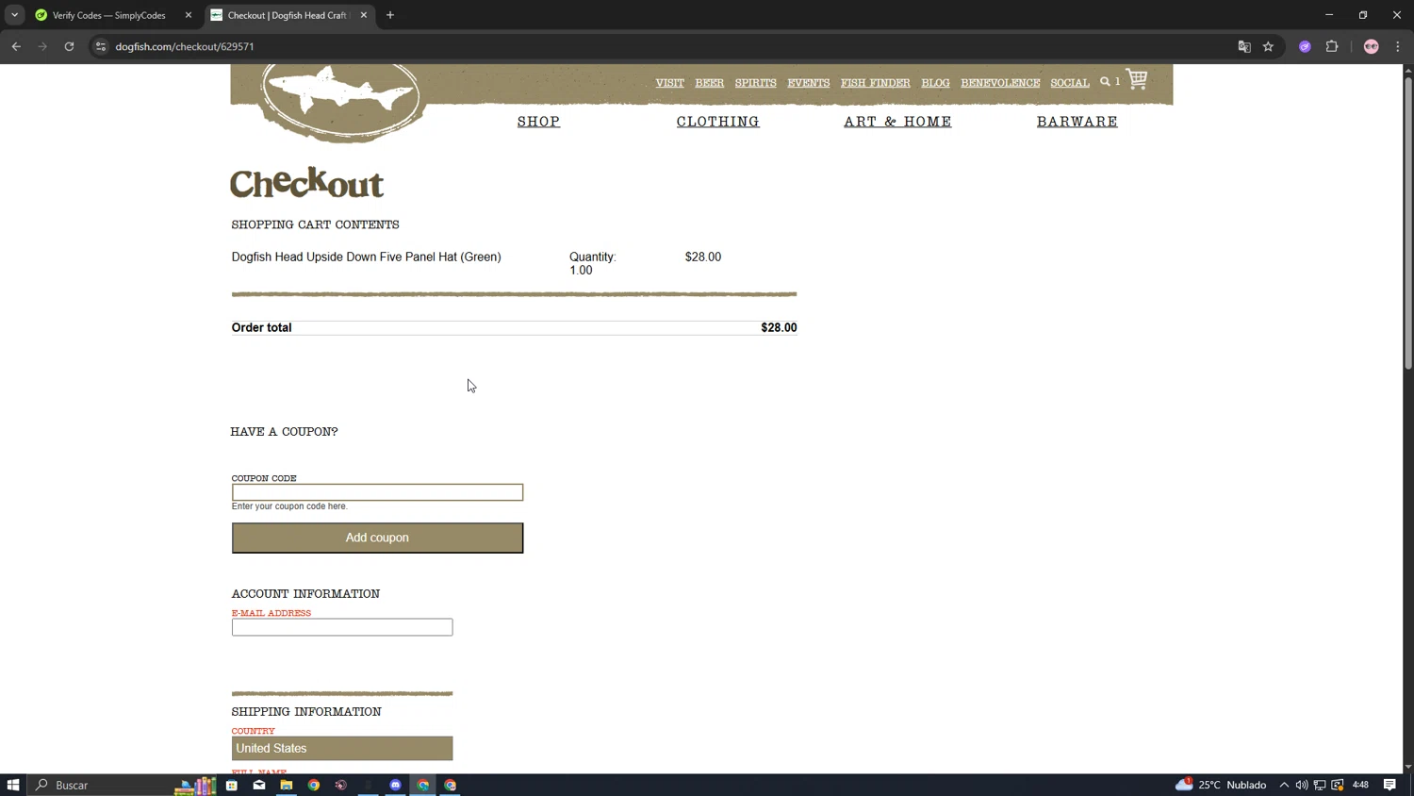Focus the e-mail address field
The width and height of the screenshot is (1414, 796).
click(x=342, y=627)
